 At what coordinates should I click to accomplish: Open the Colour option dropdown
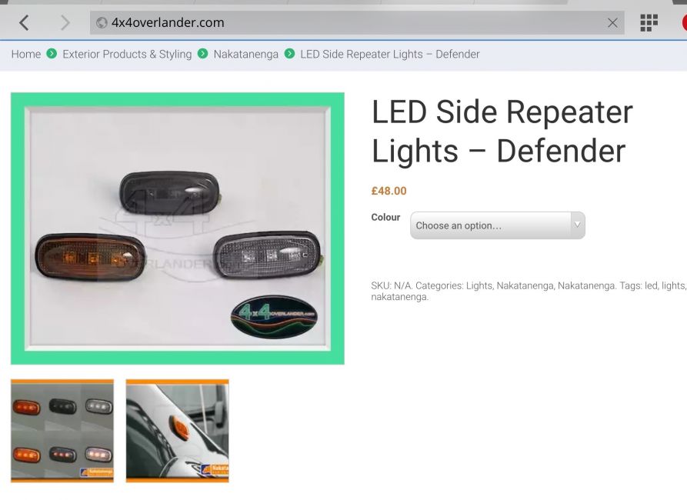point(497,225)
